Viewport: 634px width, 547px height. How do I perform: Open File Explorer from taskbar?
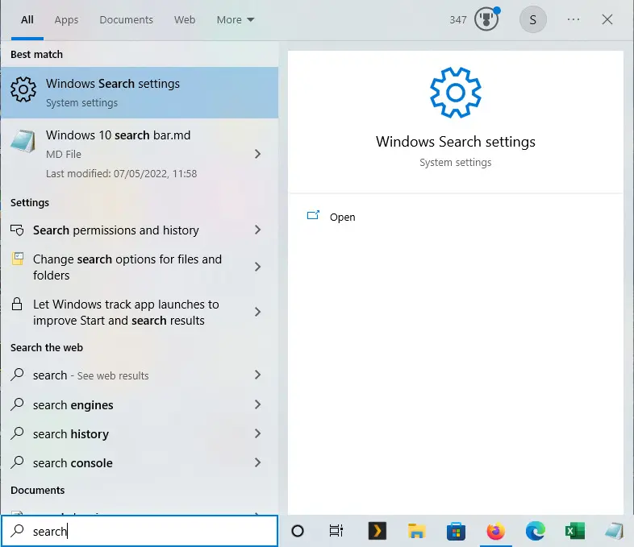(x=416, y=531)
